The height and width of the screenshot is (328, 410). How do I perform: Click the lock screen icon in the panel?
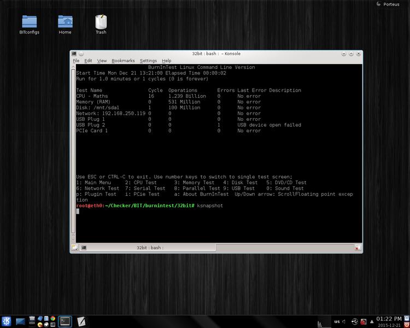(x=407, y=318)
